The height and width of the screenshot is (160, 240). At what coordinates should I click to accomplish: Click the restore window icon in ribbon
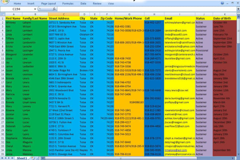coord(232,3)
